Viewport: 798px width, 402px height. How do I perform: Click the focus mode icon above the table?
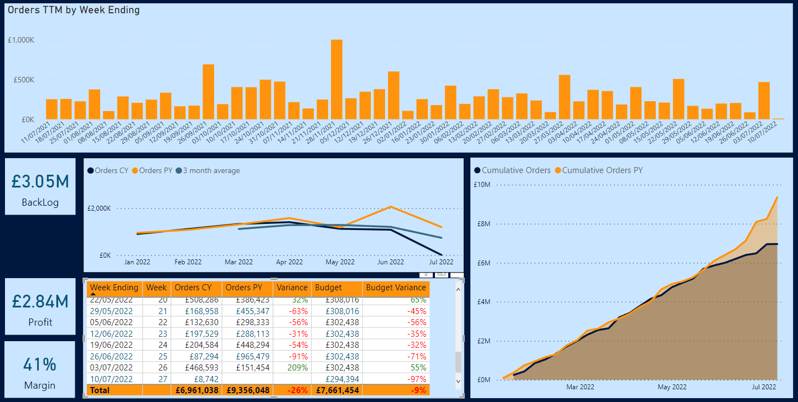(441, 274)
